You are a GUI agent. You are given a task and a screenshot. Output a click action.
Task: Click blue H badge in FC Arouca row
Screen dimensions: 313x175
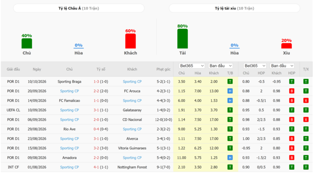(230, 91)
